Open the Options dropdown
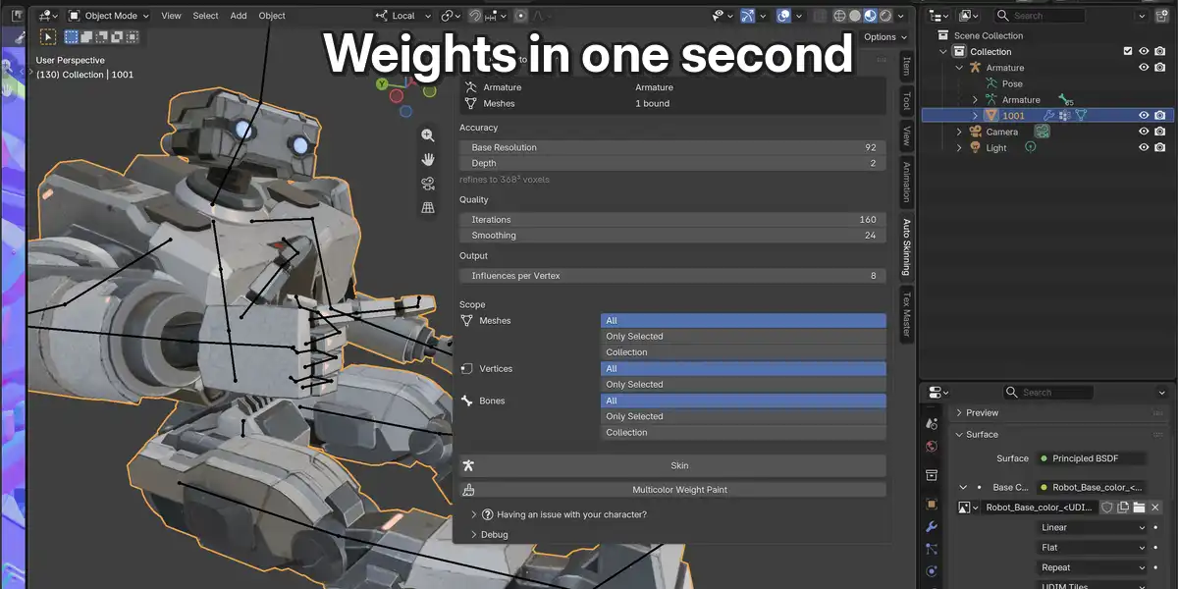The image size is (1178, 589). (x=884, y=37)
